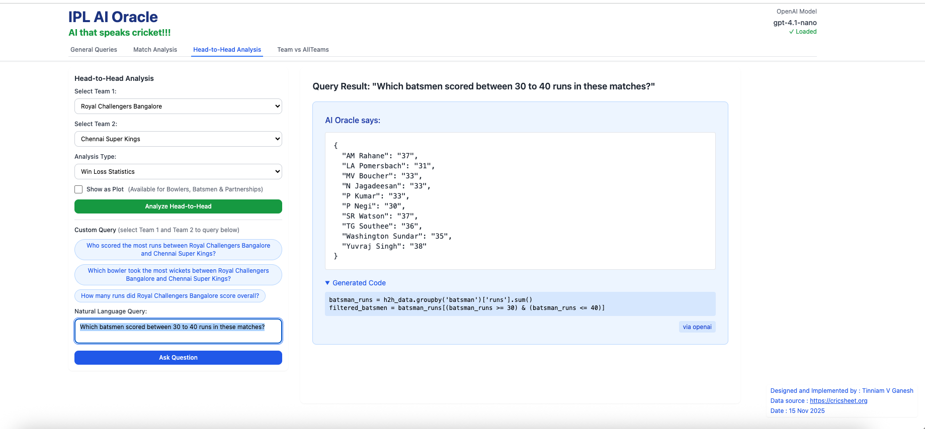Screen dimensions: 925x429
Task: Switch to Match Analysis tab
Action: tap(155, 50)
